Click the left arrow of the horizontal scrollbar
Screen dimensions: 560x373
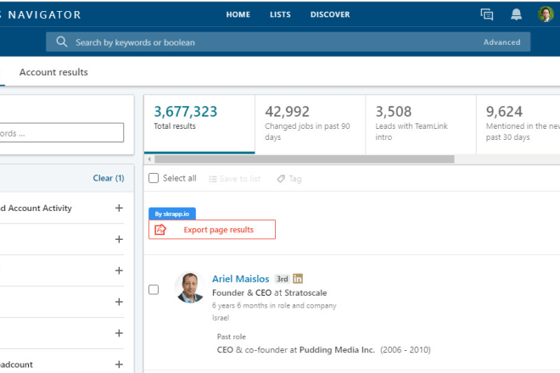point(149,159)
